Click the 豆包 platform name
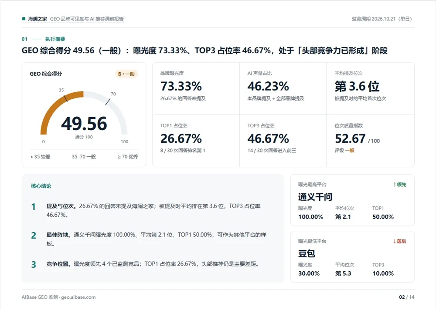Image resolution: width=436 pixels, height=310 pixels. pyautogui.click(x=307, y=253)
